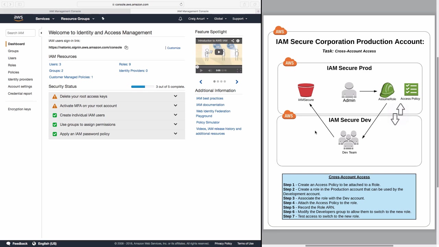
Task: Go forward in Safari
Action: click(x=10, y=4)
